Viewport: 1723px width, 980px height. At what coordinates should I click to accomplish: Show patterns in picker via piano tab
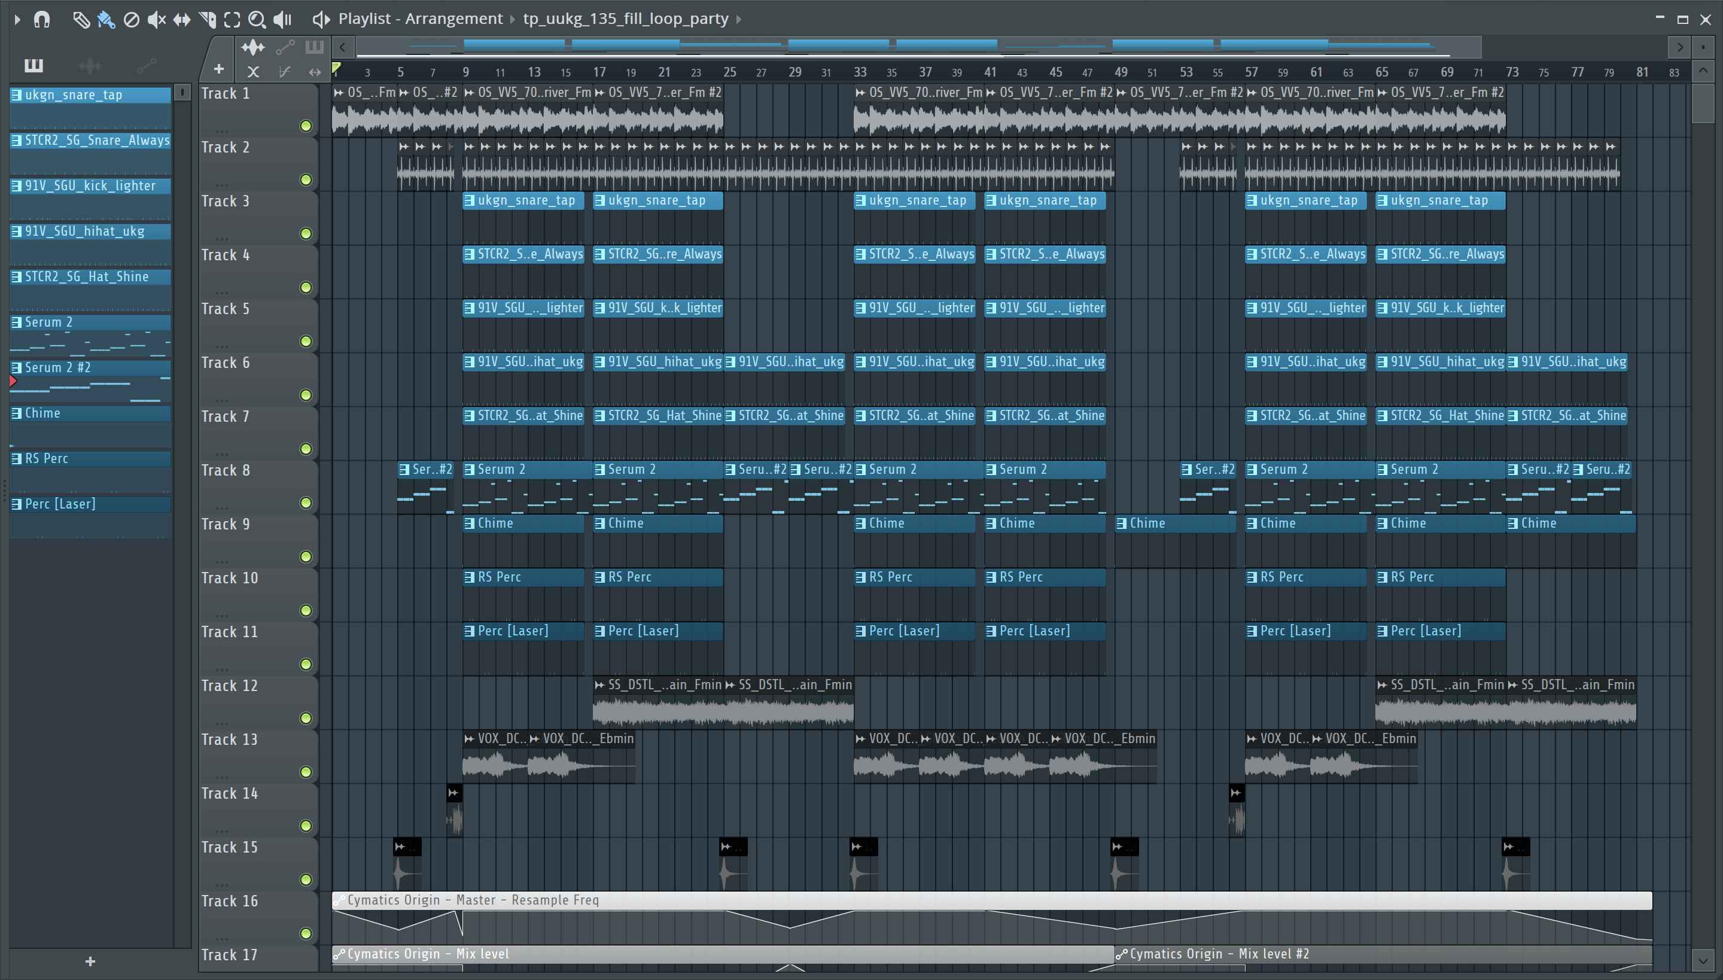pos(34,65)
